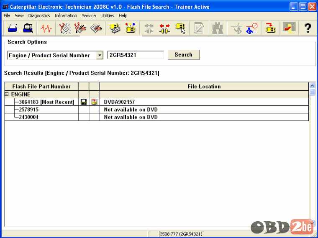The height and width of the screenshot is (238, 318).
Task: Open the Diagnostics menu
Action: [39, 15]
